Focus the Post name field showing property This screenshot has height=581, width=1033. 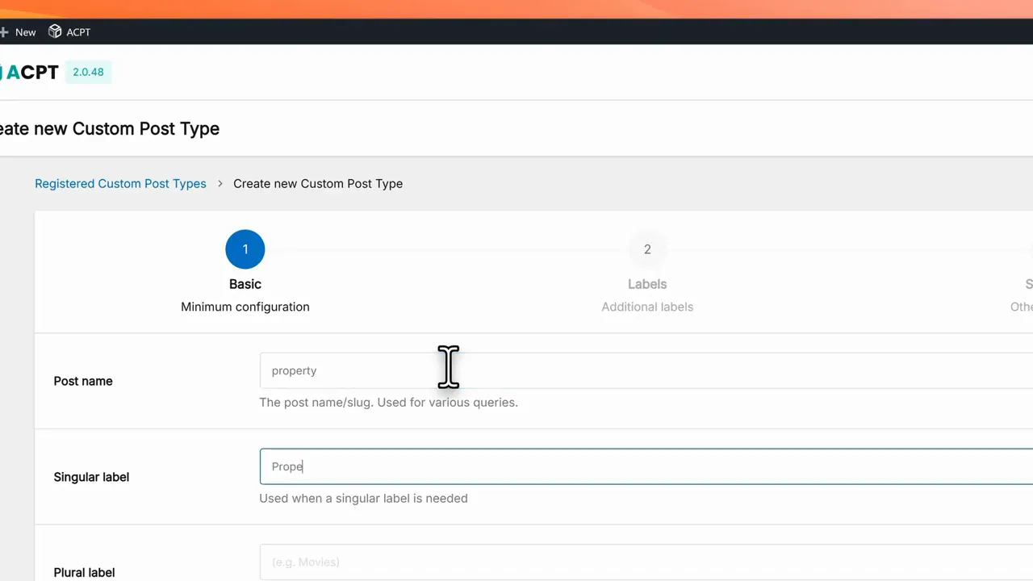[484, 370]
